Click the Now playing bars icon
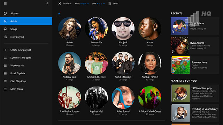 (x=5, y=37)
